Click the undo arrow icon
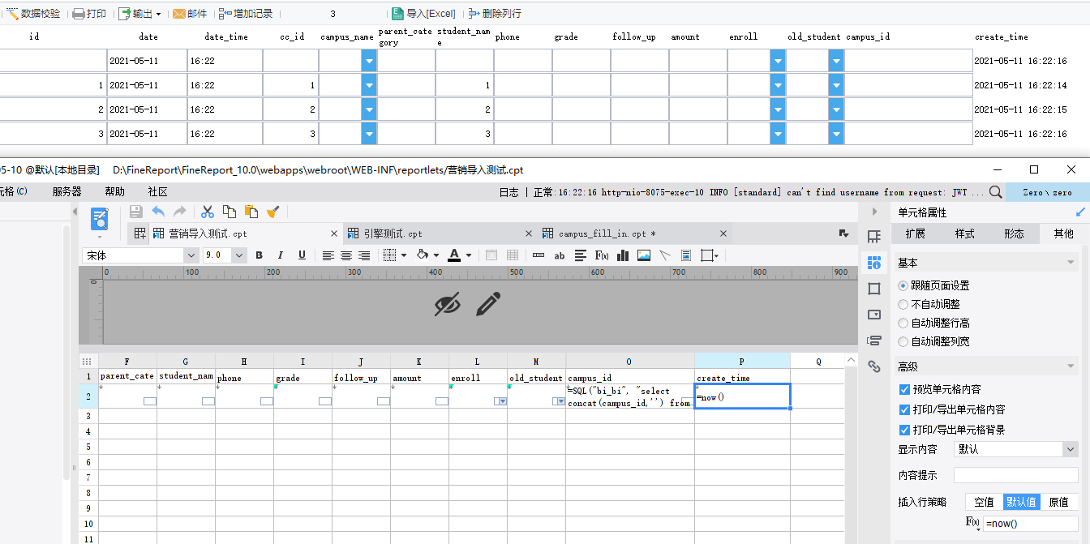Viewport: 1090px width, 544px height. tap(158, 212)
